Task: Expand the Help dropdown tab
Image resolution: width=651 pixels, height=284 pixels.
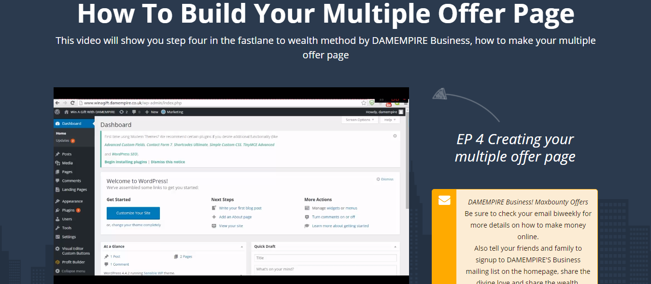Action: [x=389, y=120]
